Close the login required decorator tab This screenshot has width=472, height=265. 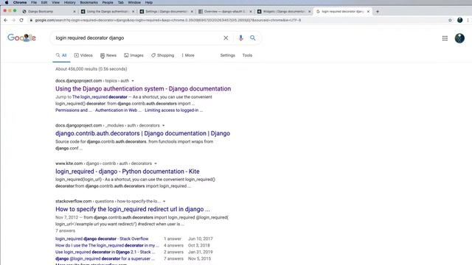368,12
